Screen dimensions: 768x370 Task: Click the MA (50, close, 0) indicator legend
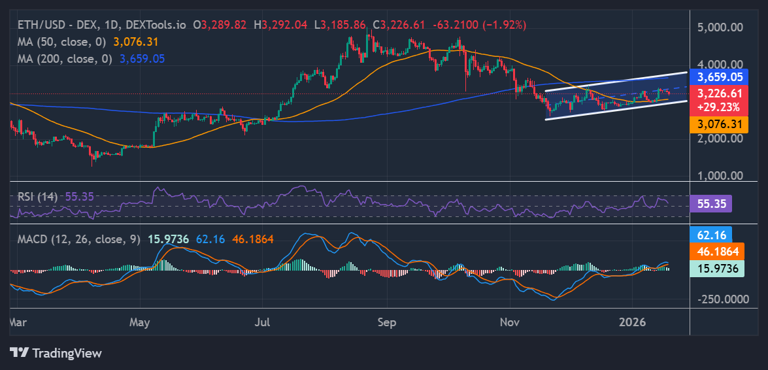coord(63,42)
